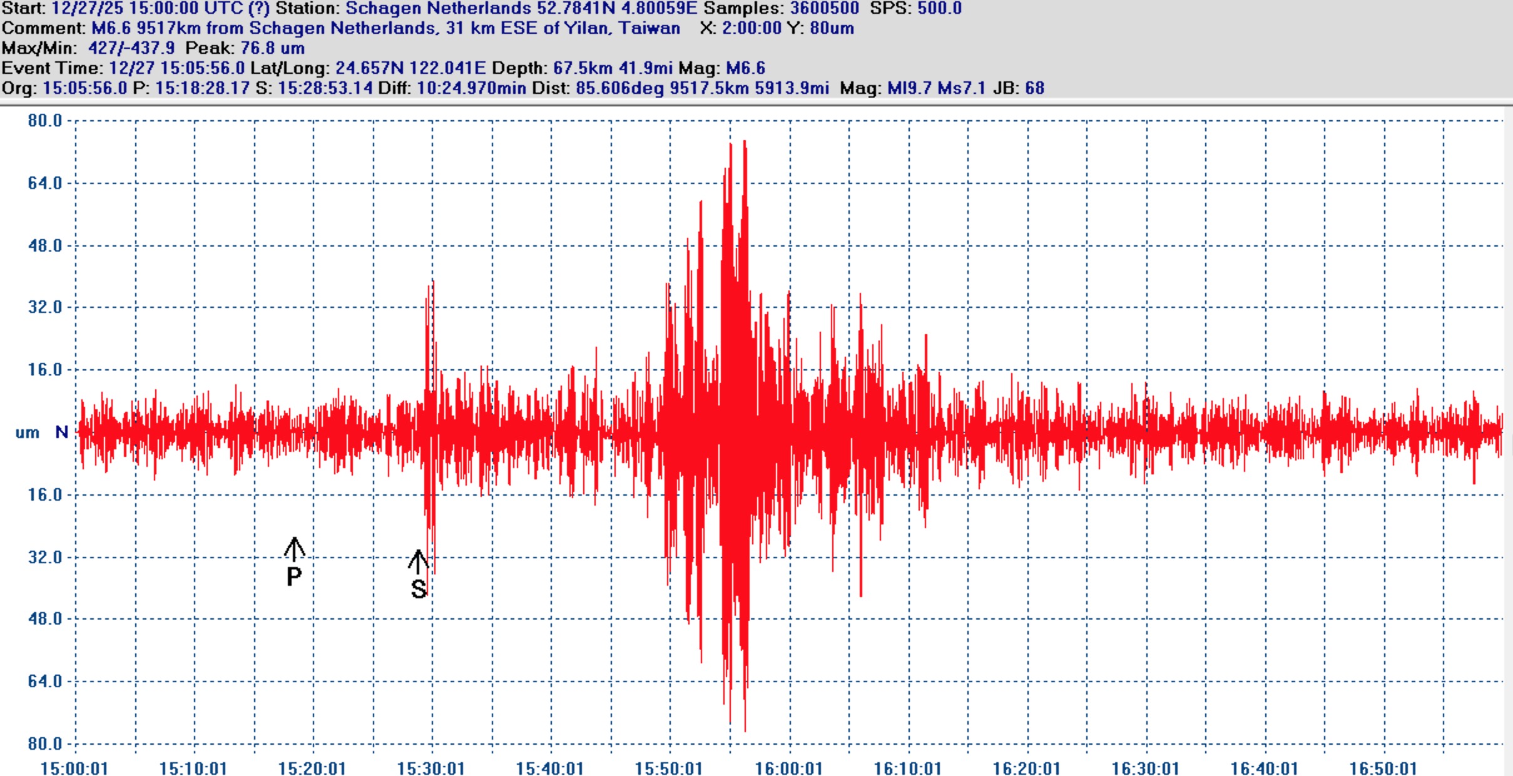Click the X: 2:00:00 scale value
The height and width of the screenshot is (776, 1513).
pyautogui.click(x=752, y=28)
